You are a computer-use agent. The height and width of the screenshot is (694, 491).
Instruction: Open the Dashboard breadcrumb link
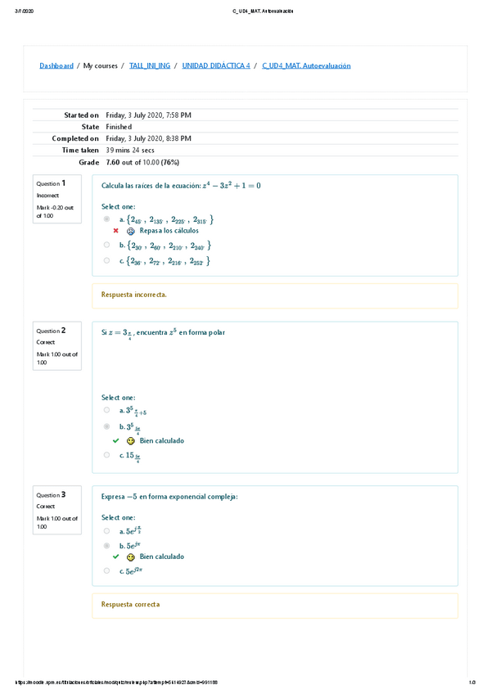point(56,66)
